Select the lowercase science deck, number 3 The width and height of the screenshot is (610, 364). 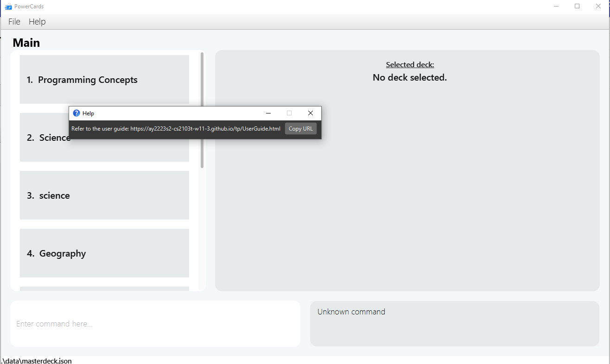[104, 195]
